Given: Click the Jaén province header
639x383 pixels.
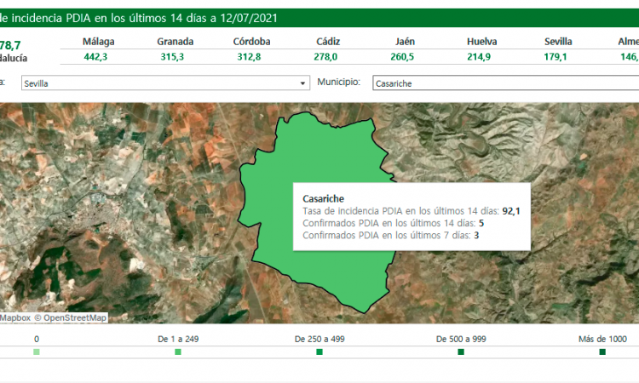Looking at the screenshot, I should (406, 42).
